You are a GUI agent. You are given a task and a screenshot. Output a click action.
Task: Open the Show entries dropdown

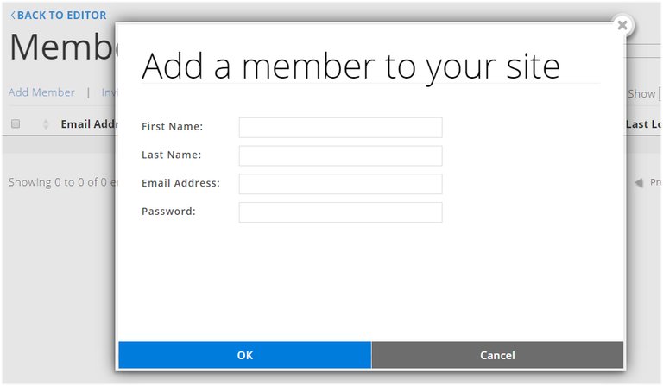[x=660, y=94]
